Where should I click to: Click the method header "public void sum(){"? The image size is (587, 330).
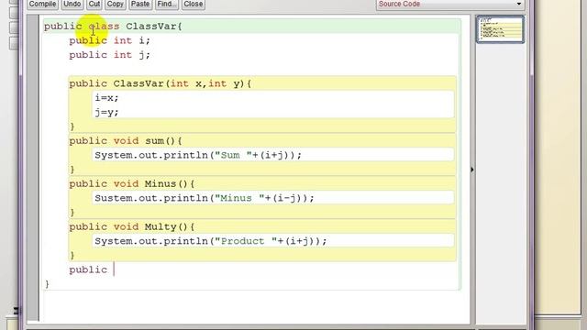(x=126, y=141)
